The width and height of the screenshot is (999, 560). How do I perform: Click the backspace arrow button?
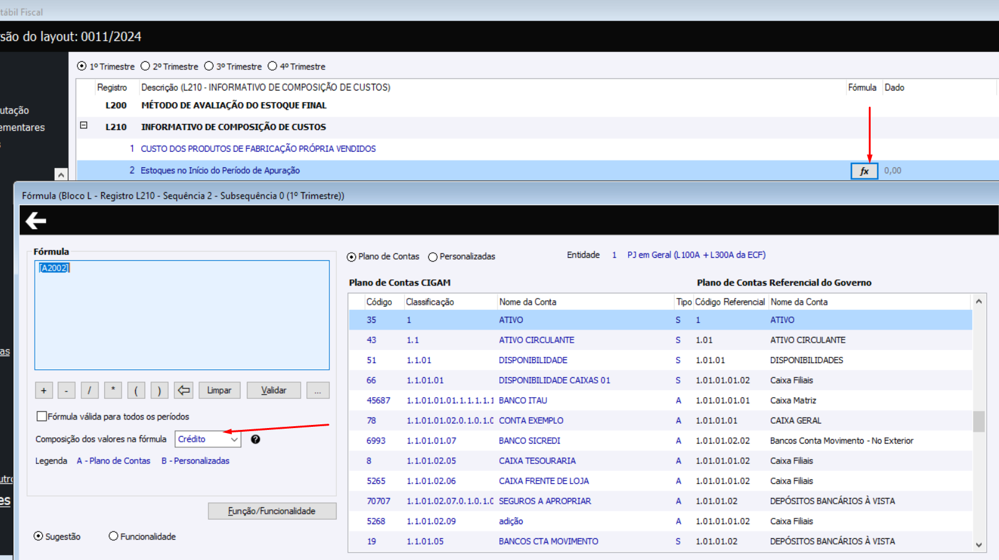click(184, 390)
